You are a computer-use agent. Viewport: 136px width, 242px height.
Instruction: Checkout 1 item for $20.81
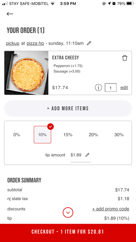click(68, 232)
